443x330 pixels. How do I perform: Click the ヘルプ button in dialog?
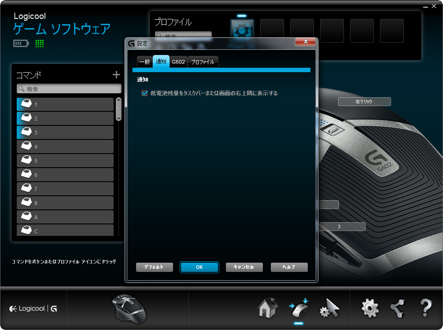[289, 267]
